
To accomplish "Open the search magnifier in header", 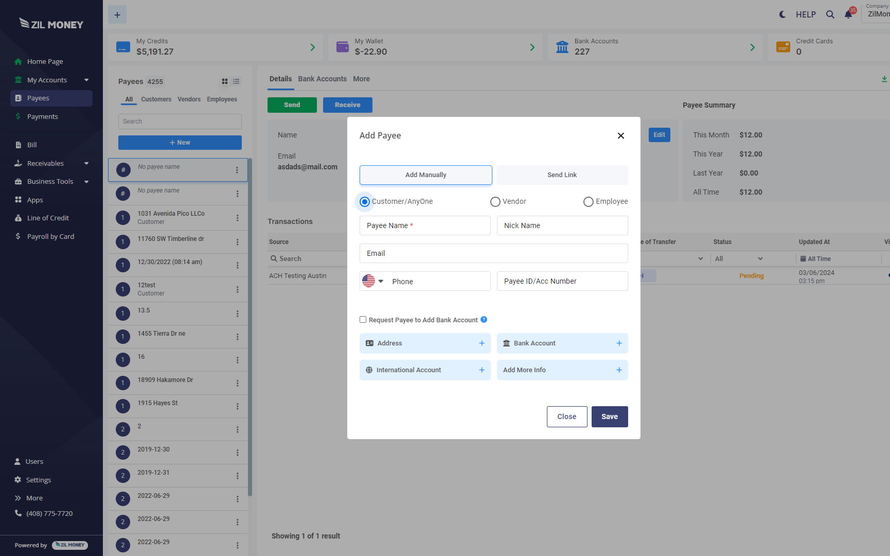I will pos(830,14).
